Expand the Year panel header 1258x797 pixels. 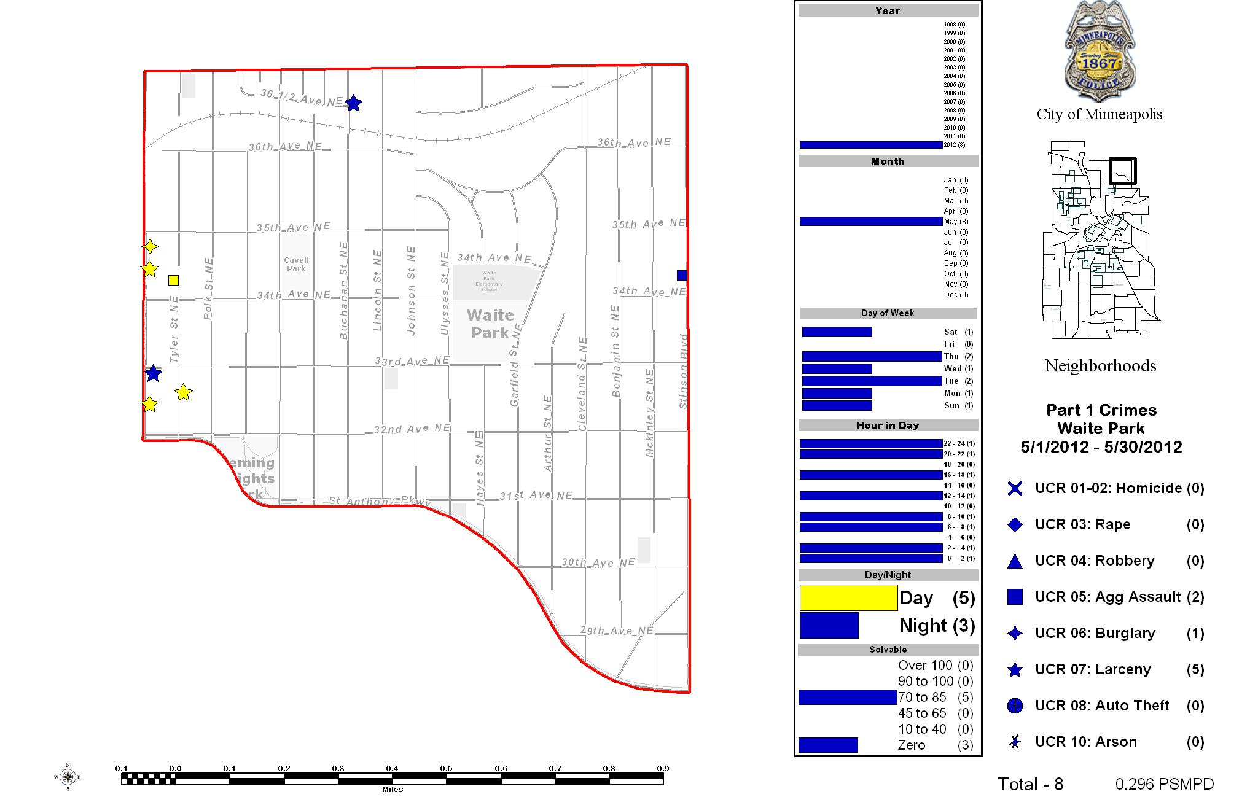tap(887, 10)
